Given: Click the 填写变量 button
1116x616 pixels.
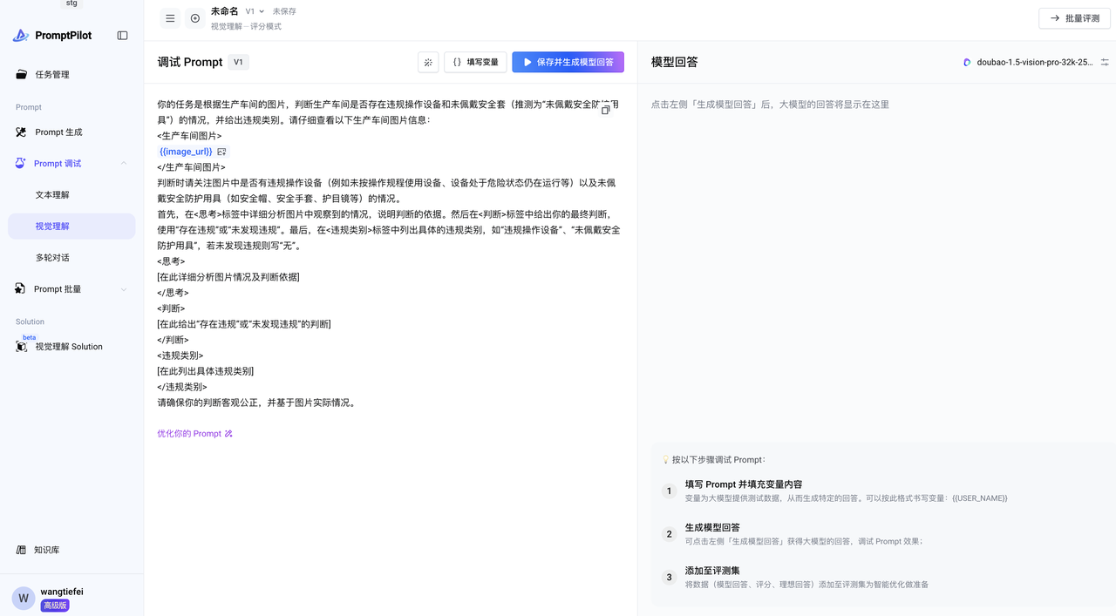Looking at the screenshot, I should point(475,62).
